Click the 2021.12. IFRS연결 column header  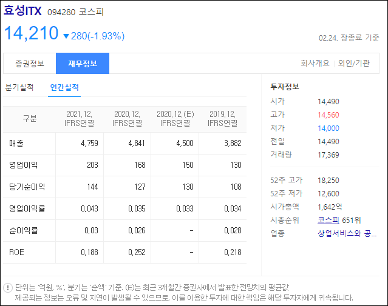(x=79, y=119)
